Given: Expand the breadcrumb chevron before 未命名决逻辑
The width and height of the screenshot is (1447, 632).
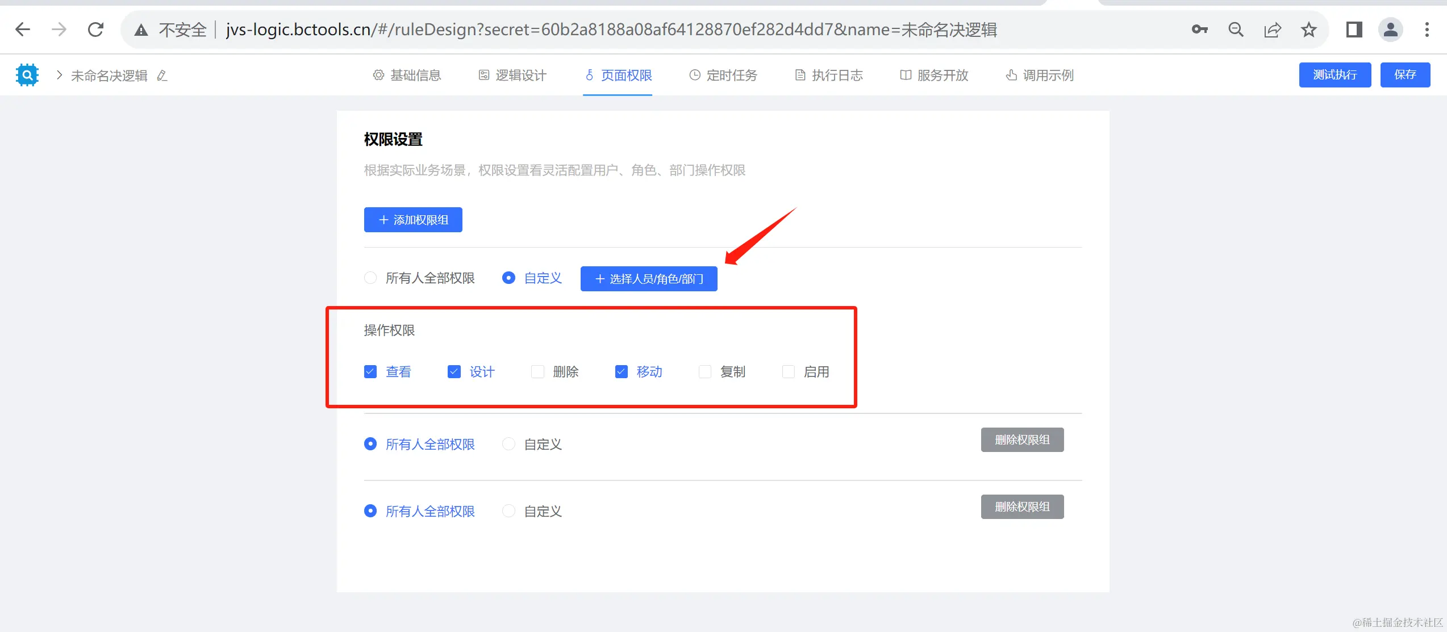Looking at the screenshot, I should pyautogui.click(x=59, y=75).
